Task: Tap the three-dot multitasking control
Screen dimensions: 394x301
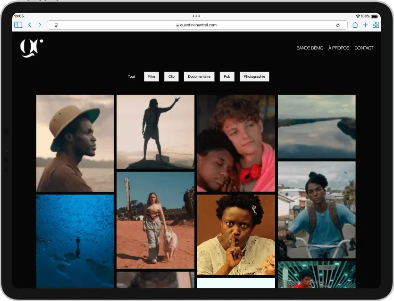Action: (196, 16)
